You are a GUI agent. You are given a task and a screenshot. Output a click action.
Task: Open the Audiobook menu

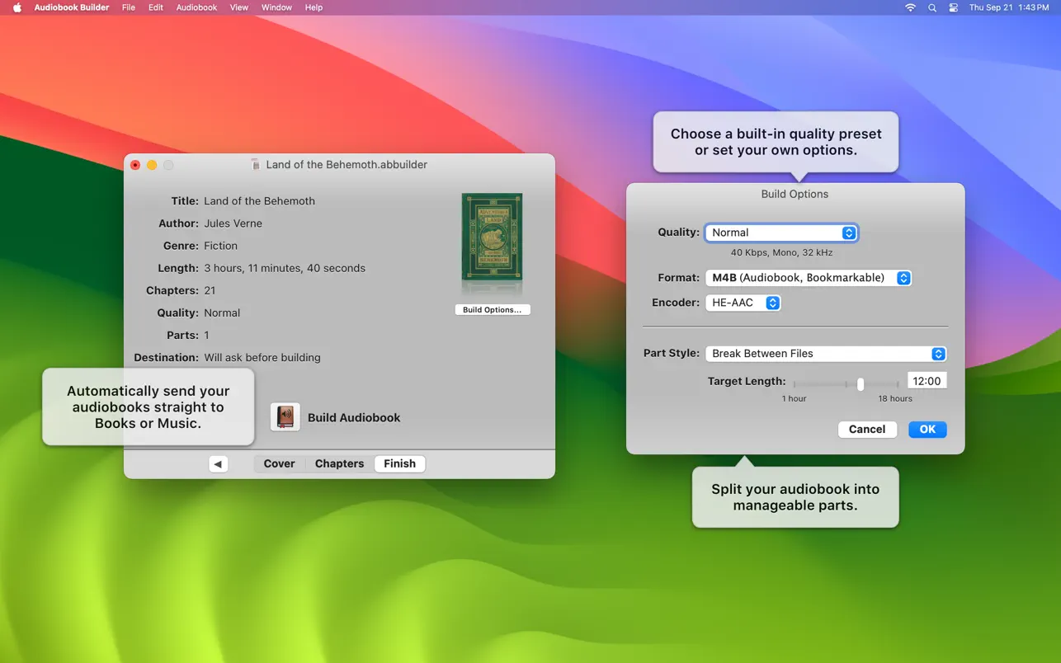click(x=196, y=7)
